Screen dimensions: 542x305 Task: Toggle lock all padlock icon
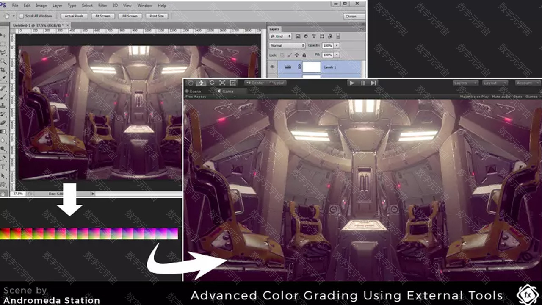(x=304, y=55)
